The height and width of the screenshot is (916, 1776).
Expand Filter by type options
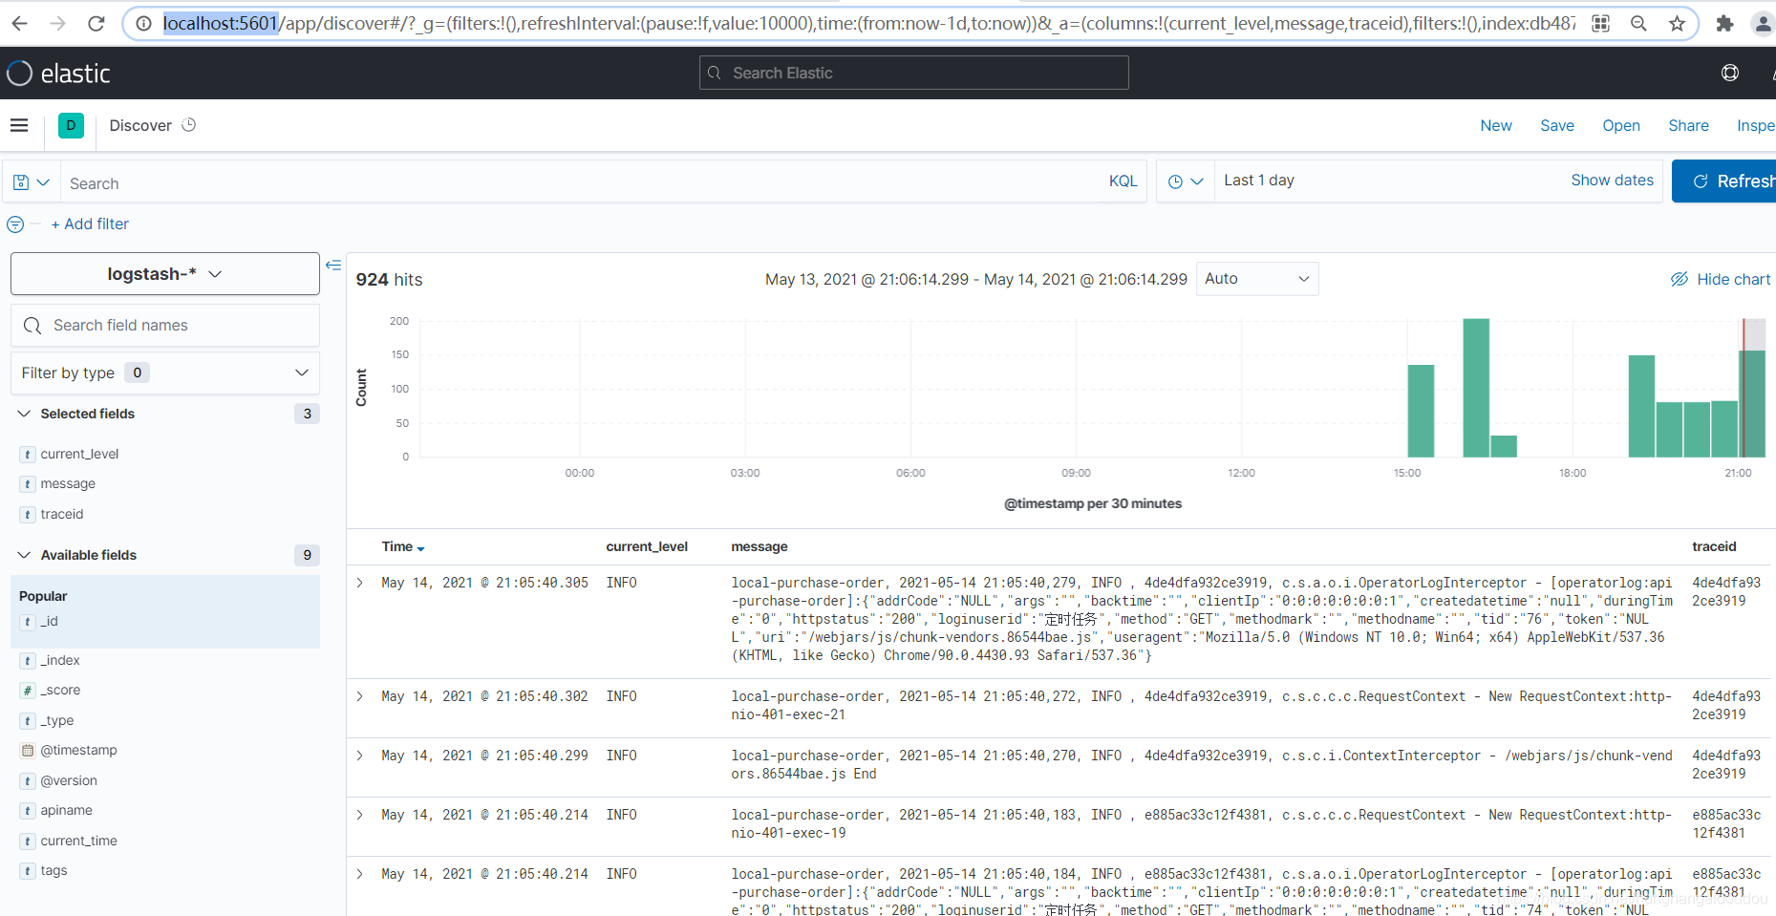[x=165, y=373]
